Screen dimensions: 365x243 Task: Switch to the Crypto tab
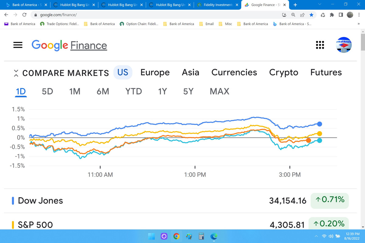tap(284, 73)
